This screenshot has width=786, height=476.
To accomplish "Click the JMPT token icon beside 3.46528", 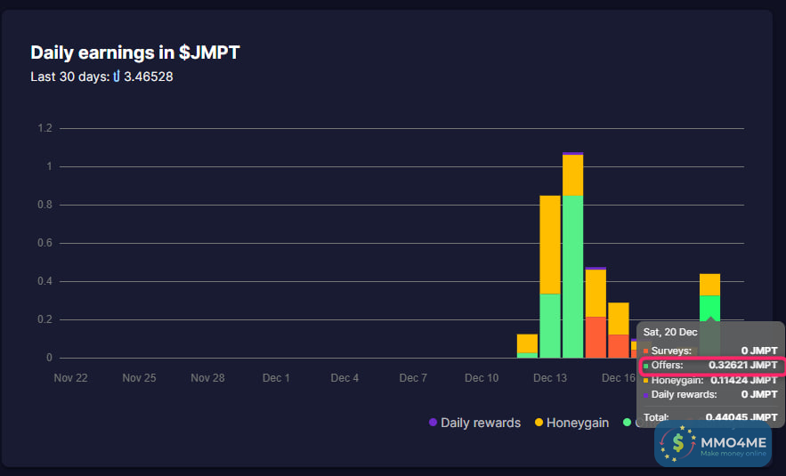I will pos(116,77).
